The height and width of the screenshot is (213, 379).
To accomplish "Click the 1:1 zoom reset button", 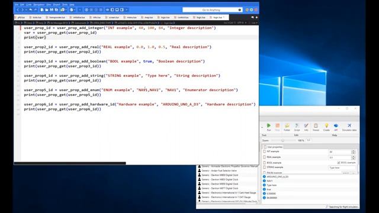I will pos(309,140).
